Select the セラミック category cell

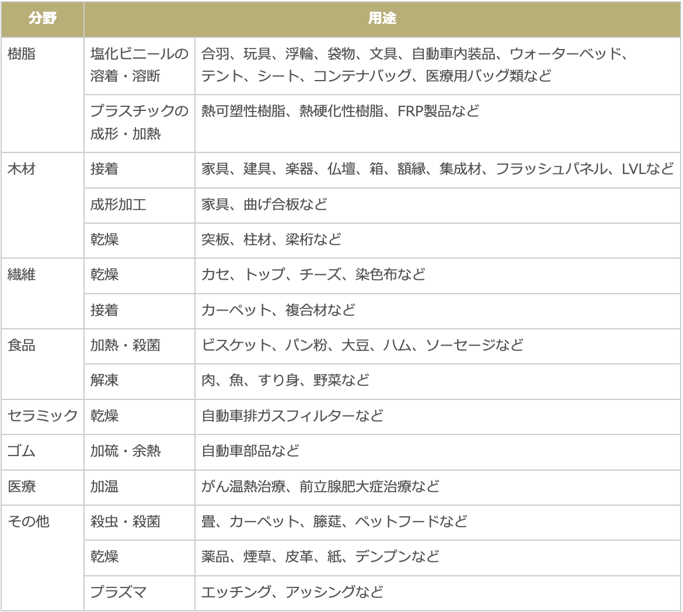point(43,416)
